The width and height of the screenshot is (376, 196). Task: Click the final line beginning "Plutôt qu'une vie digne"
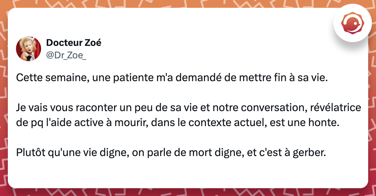point(171,153)
